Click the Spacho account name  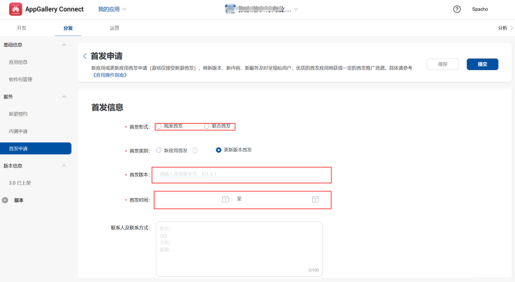(x=480, y=9)
